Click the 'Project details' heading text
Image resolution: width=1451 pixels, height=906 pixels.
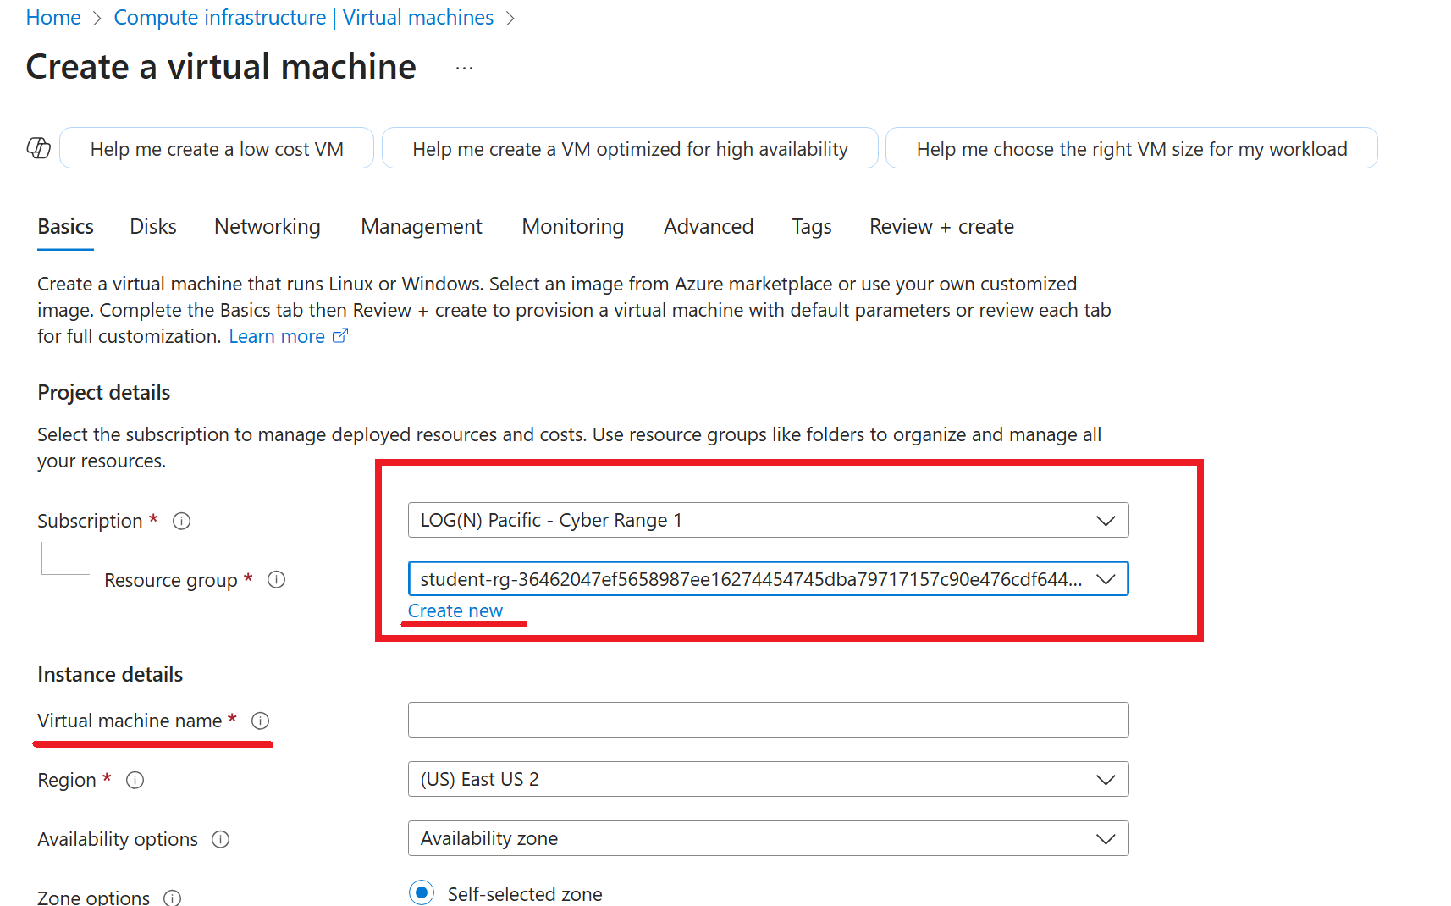104,392
